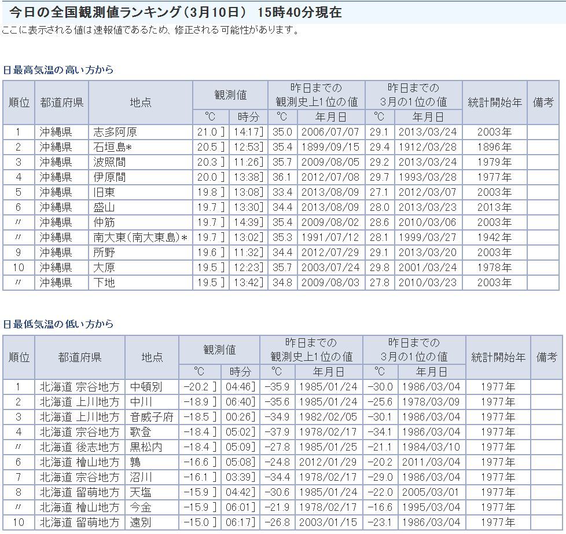Click station name 中頓別 in the low-temperature table
Image resolution: width=566 pixels, height=534 pixels.
click(146, 387)
